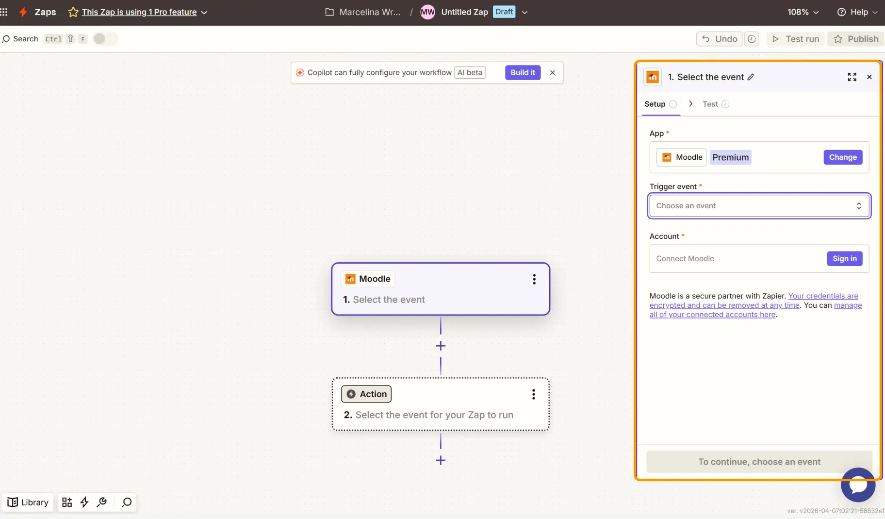Add step below the Action card
The image size is (885, 519).
pos(441,460)
